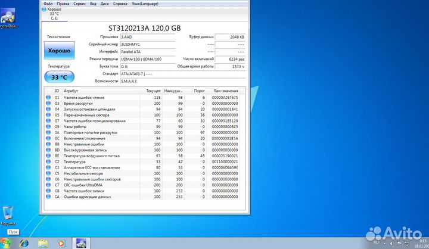
Task: Open Windows Media Player from taskbar
Action: (x=60, y=243)
